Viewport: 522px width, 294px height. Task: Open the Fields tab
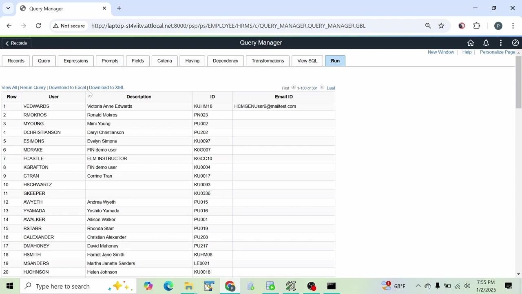click(x=138, y=61)
